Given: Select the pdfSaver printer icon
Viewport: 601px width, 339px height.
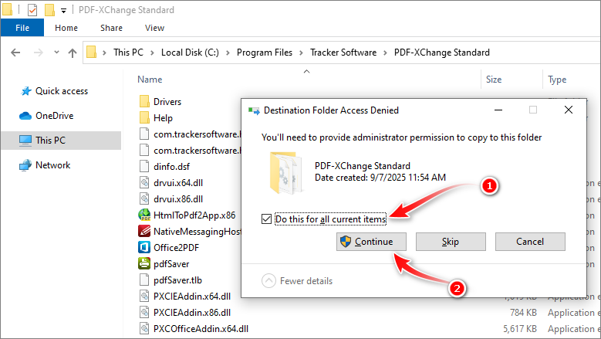Looking at the screenshot, I should [x=144, y=263].
